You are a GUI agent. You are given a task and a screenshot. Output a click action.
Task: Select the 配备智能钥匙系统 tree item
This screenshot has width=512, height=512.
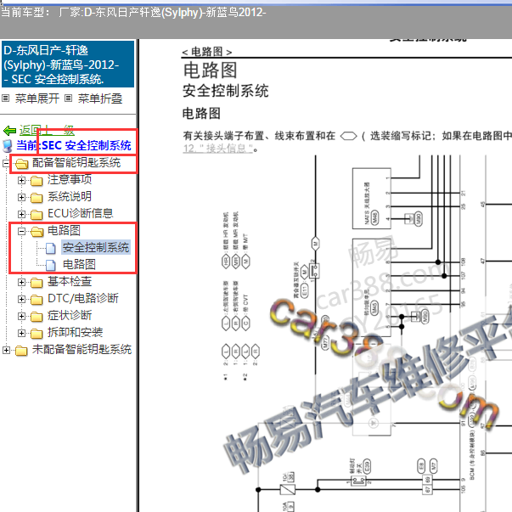(x=76, y=163)
